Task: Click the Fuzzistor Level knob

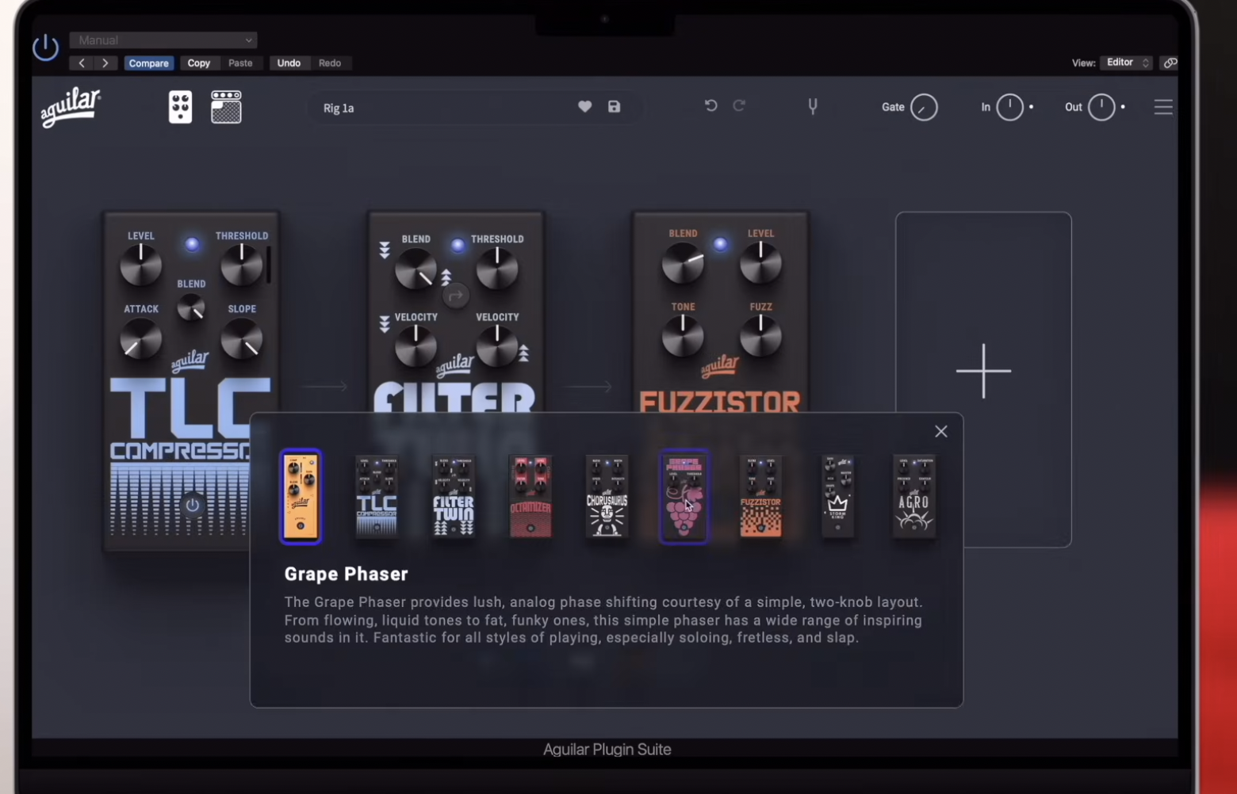Action: click(760, 263)
